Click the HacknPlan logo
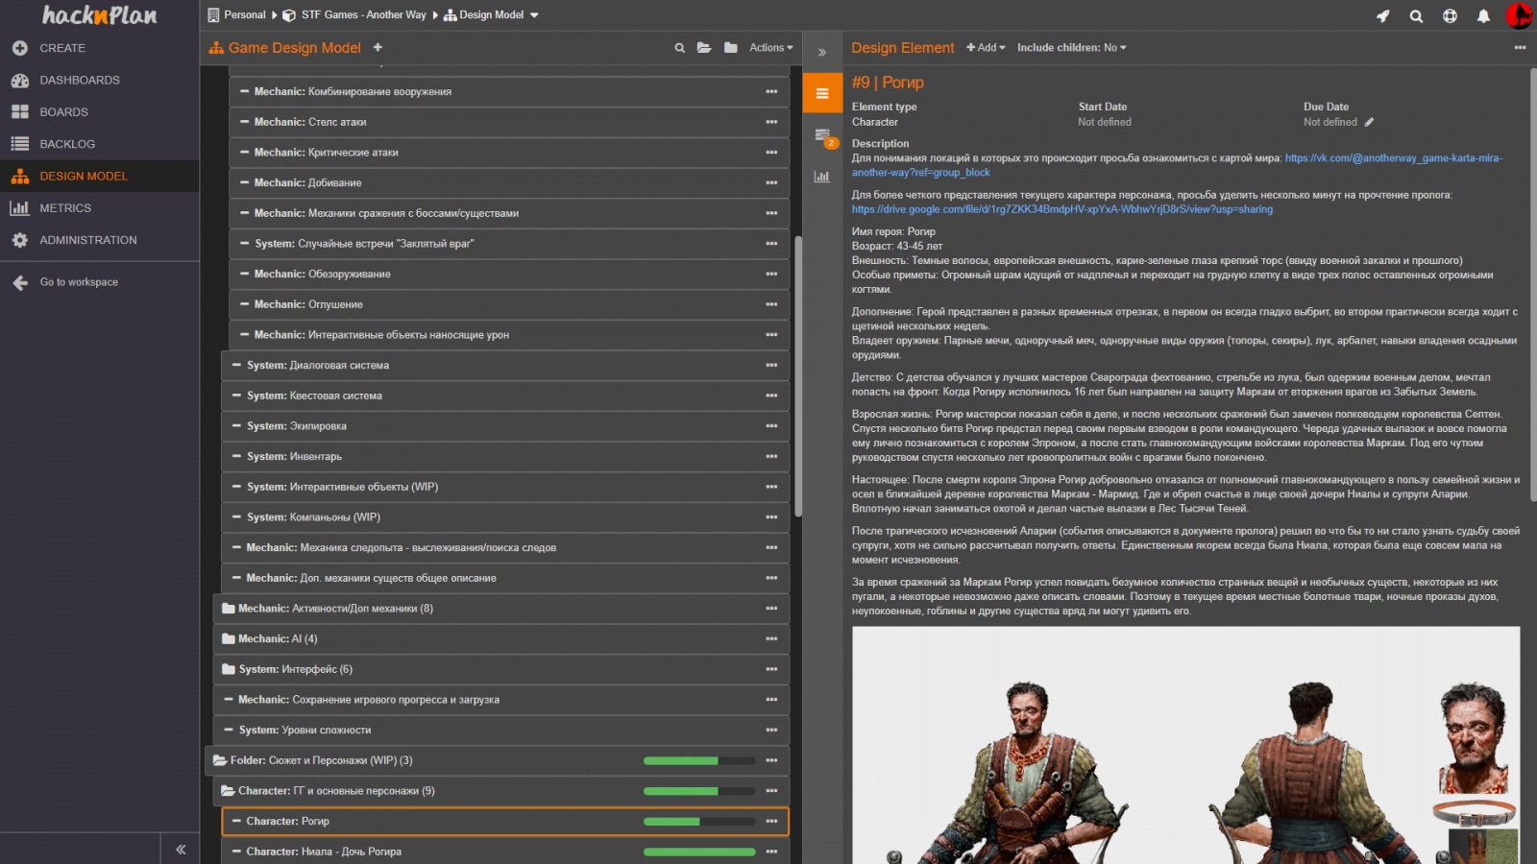Screen dimensions: 1537x864 (x=99, y=14)
